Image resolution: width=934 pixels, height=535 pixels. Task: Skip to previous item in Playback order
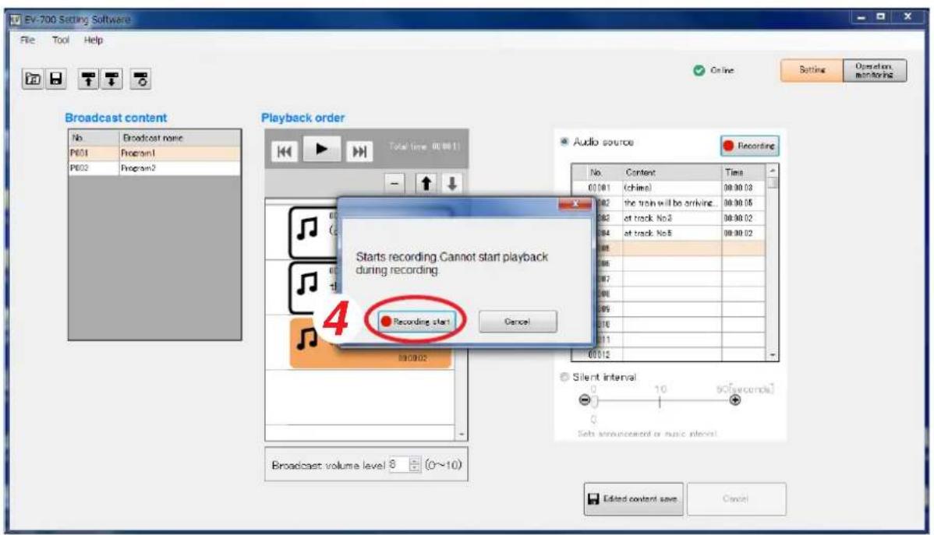[285, 151]
